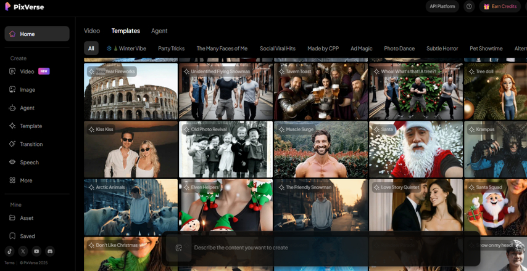Open the Speech tool in sidebar
The image size is (527, 271).
pos(29,163)
